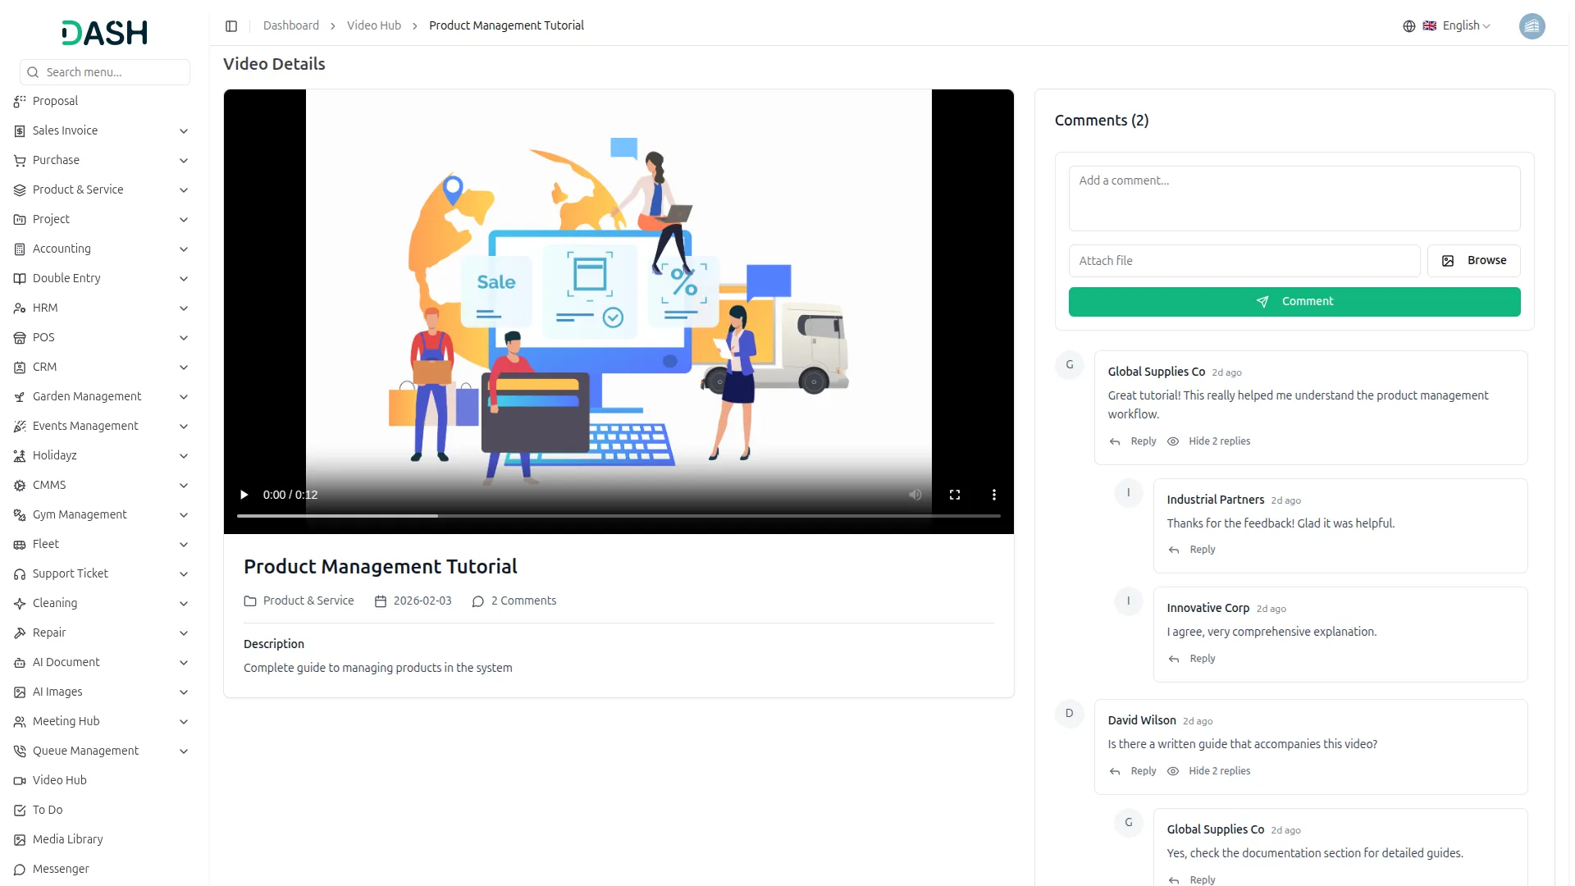Open Video Hub from the breadcrumb

click(373, 25)
